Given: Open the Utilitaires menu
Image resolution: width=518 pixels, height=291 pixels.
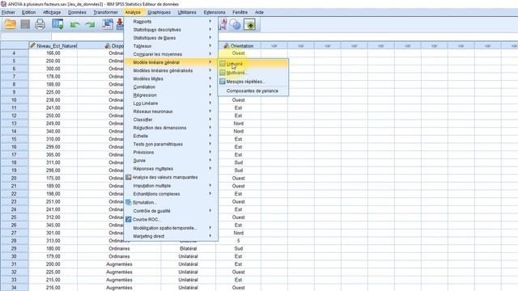Looking at the screenshot, I should (187, 12).
